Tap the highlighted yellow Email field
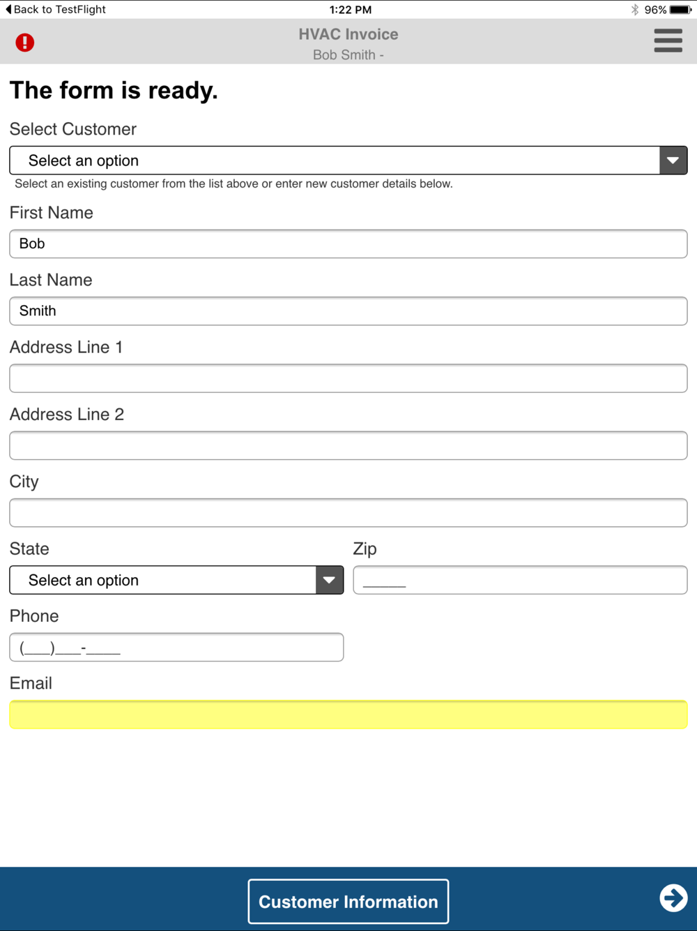Viewport: 697px width, 931px height. (x=348, y=715)
